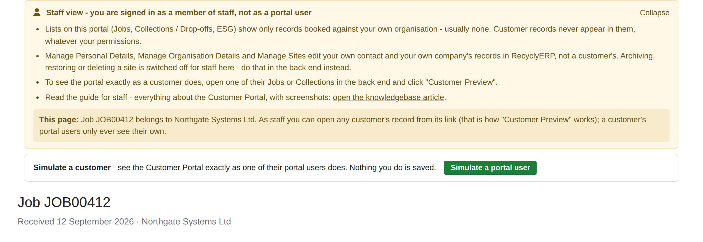The width and height of the screenshot is (703, 242).
Task: Click the bullet about Lists on this portal
Action: [x=340, y=35]
